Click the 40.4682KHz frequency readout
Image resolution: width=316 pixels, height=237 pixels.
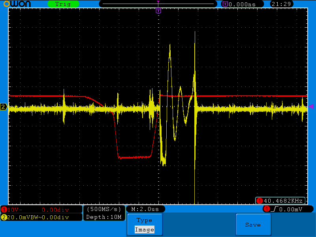tap(284, 201)
